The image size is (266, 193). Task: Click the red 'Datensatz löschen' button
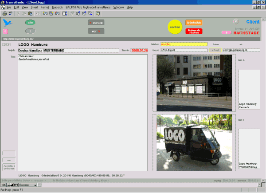pos(194,31)
